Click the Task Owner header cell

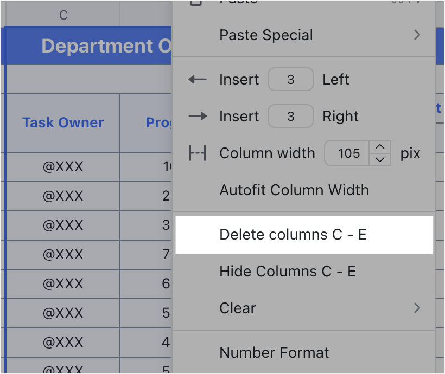[x=62, y=122]
